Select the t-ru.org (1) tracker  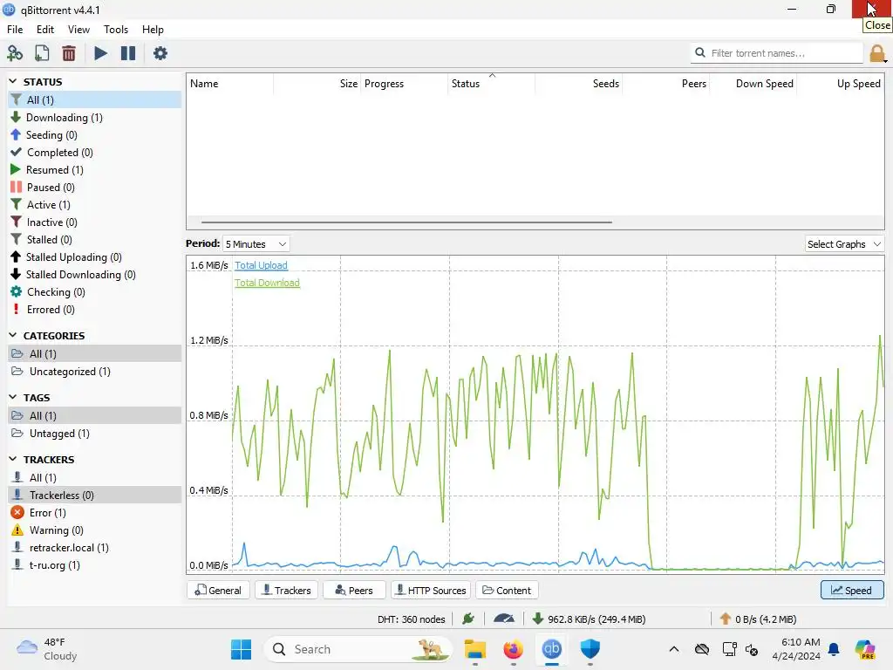pos(94,565)
